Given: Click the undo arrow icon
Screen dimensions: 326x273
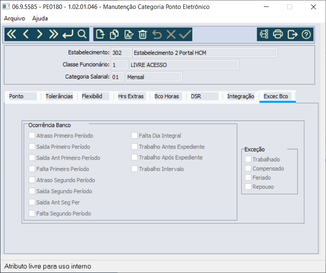Looking at the screenshot, I should (x=157, y=34).
